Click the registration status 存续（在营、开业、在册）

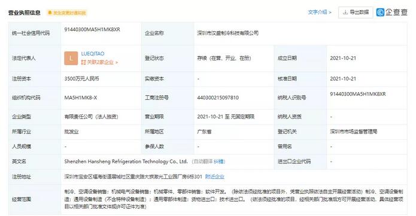click(x=224, y=58)
